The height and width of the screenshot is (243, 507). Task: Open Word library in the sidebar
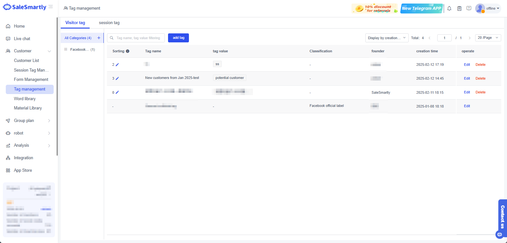click(x=25, y=99)
